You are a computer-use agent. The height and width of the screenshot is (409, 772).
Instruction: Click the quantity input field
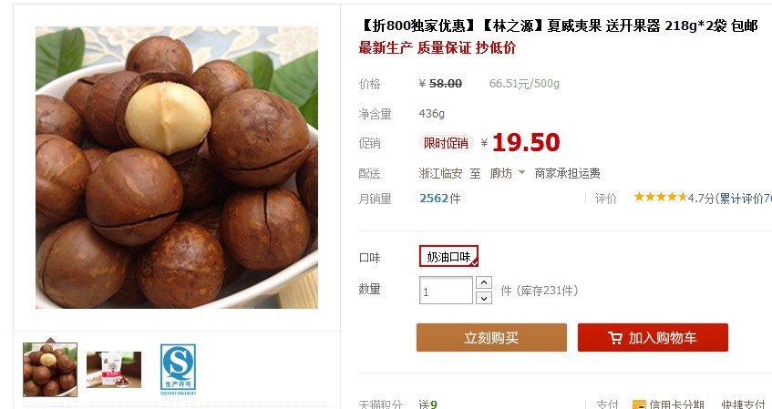click(446, 291)
